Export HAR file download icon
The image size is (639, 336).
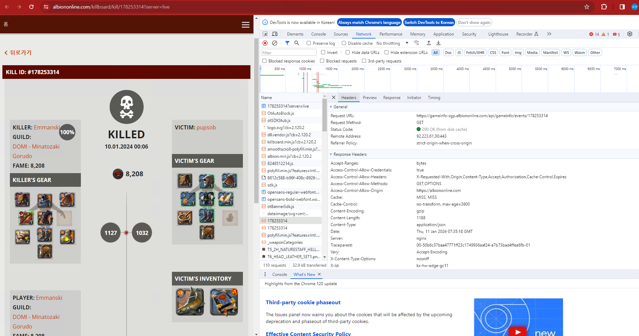pyautogui.click(x=438, y=43)
